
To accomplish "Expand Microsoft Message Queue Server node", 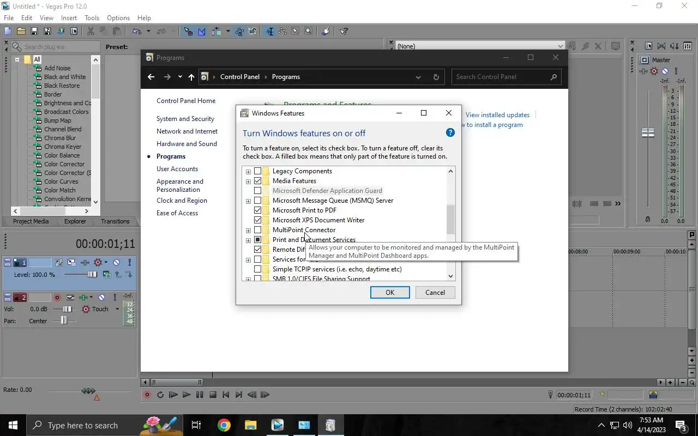I will pos(248,201).
